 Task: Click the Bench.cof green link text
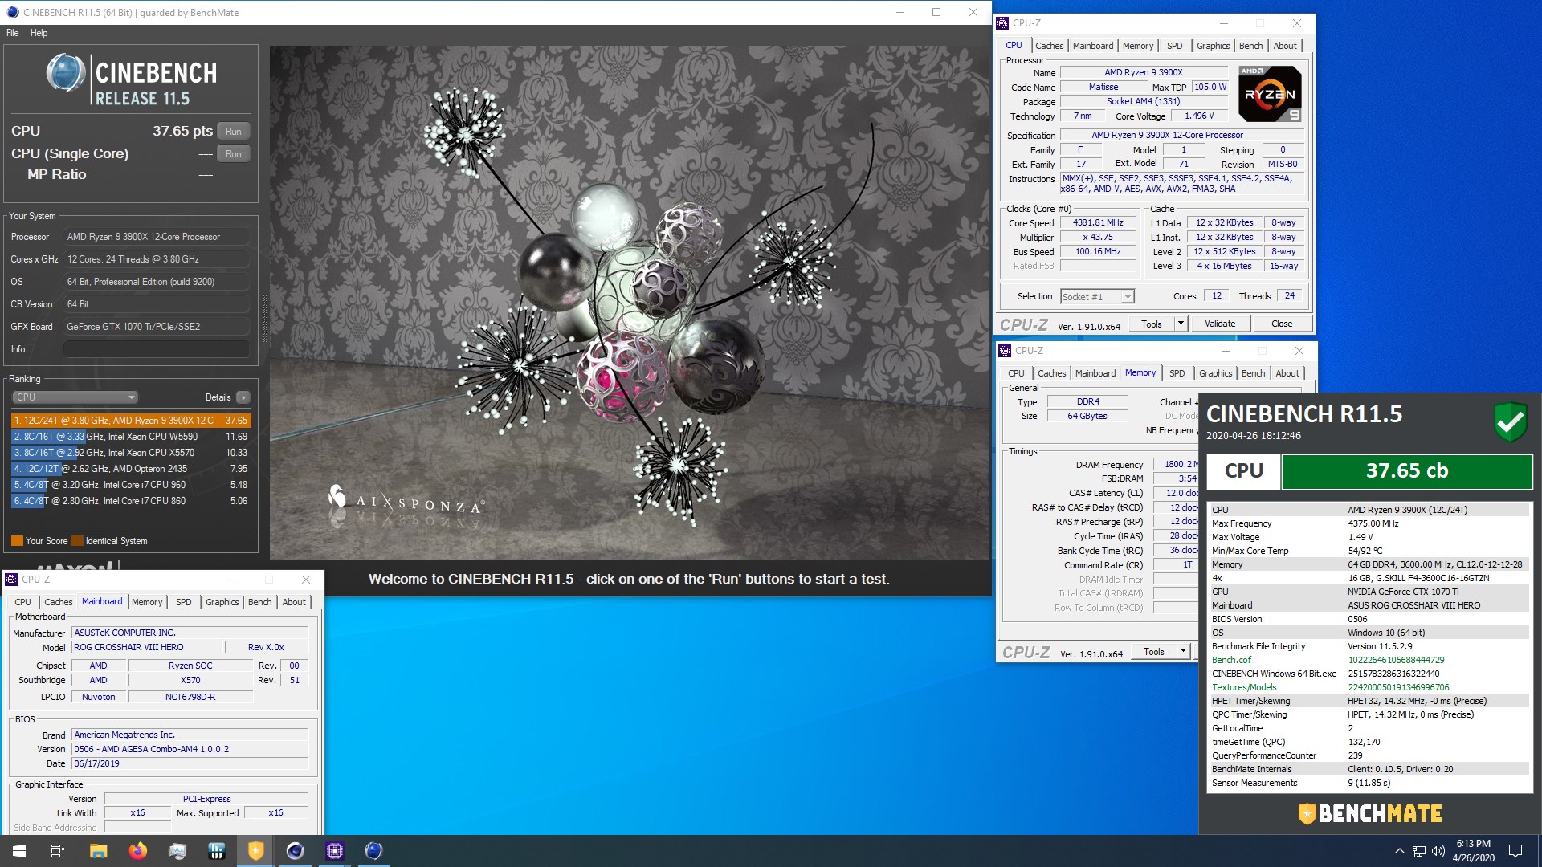coord(1231,660)
